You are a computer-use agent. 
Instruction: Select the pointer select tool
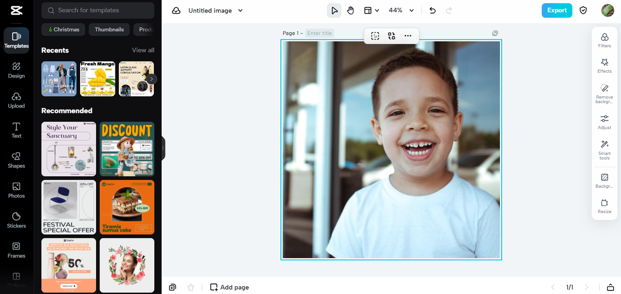point(334,10)
